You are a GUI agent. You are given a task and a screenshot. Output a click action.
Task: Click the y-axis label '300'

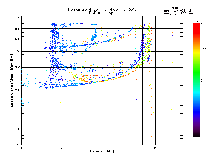(18, 68)
